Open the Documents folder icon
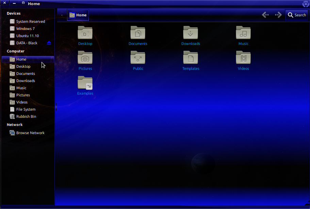The height and width of the screenshot is (209, 310). point(138,33)
